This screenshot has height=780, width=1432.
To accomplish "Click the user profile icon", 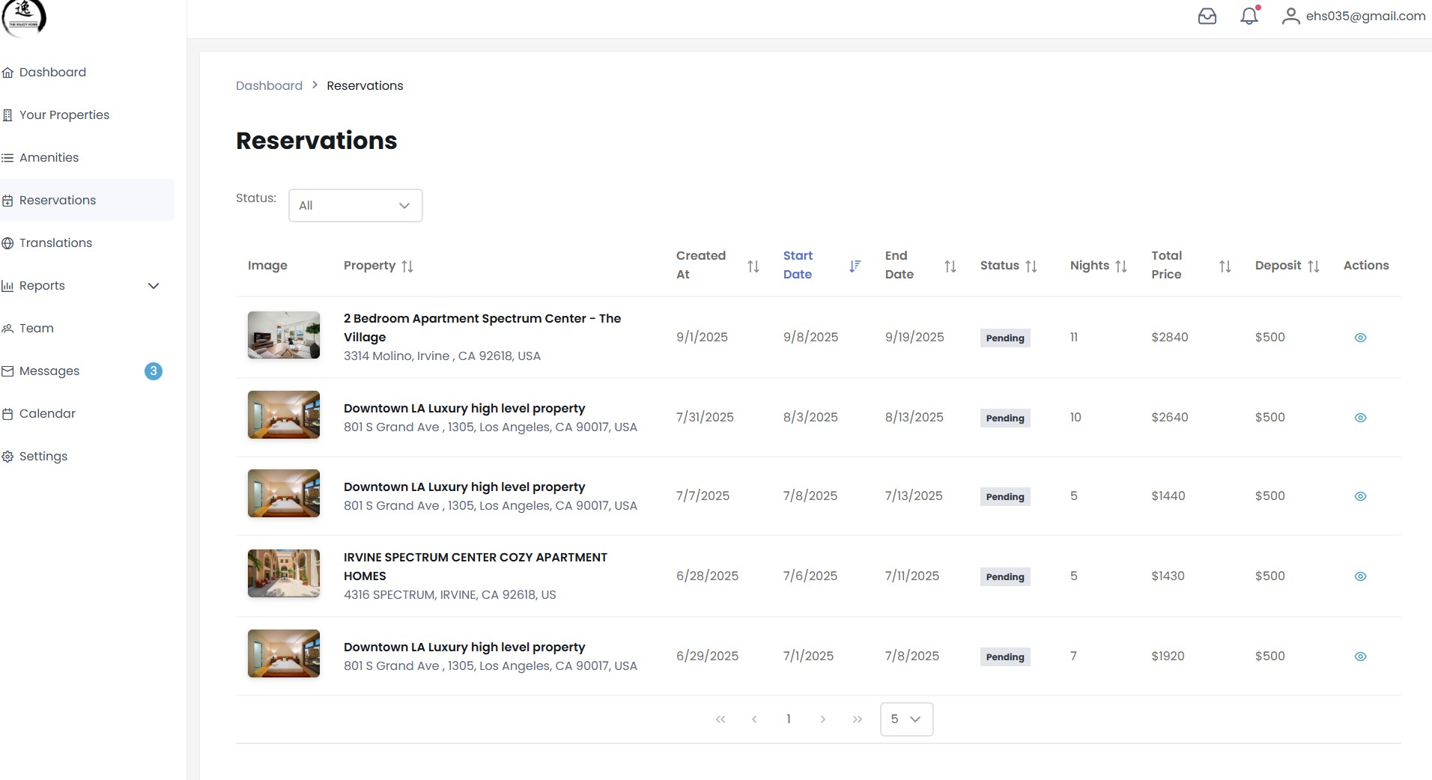I will [x=1290, y=16].
